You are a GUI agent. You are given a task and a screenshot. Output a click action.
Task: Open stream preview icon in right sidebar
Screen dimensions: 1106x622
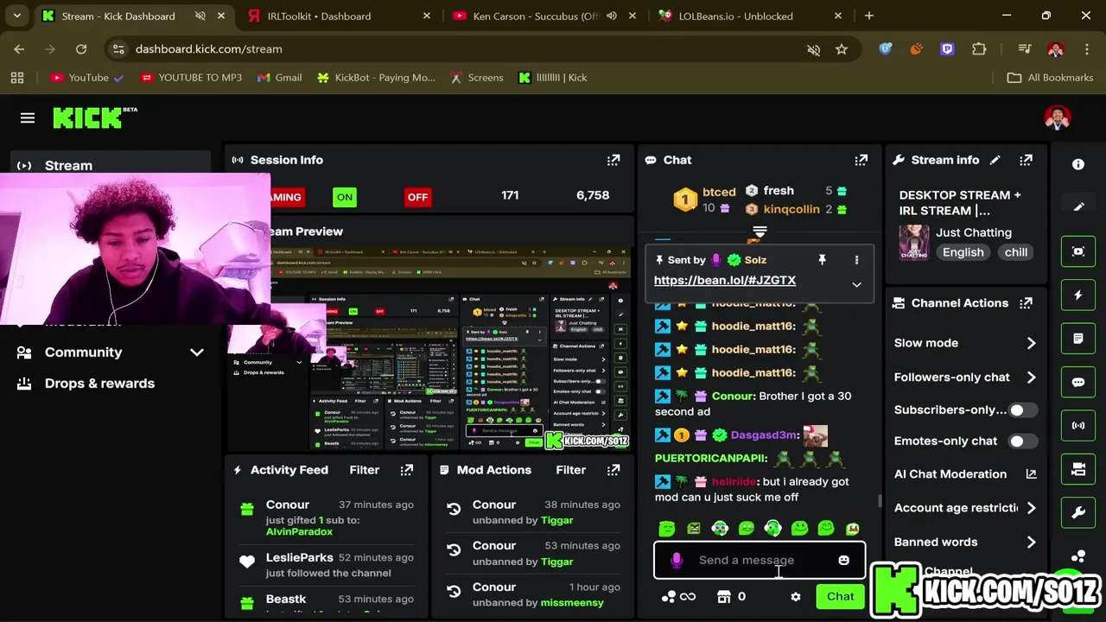click(1078, 251)
